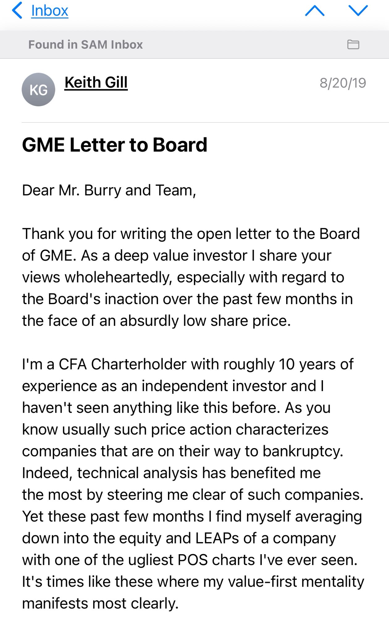Tap the phrase "absurdly low share price"
The height and width of the screenshot is (633, 389).
point(205,321)
